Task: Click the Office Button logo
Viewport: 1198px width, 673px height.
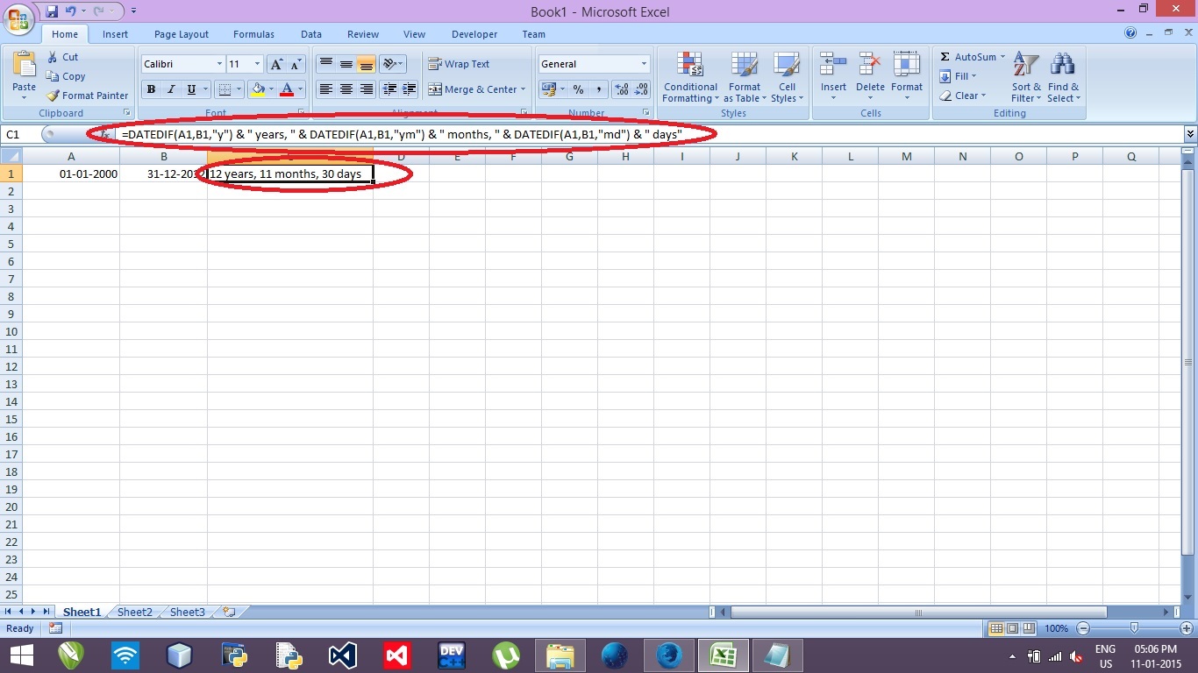Action: click(19, 18)
